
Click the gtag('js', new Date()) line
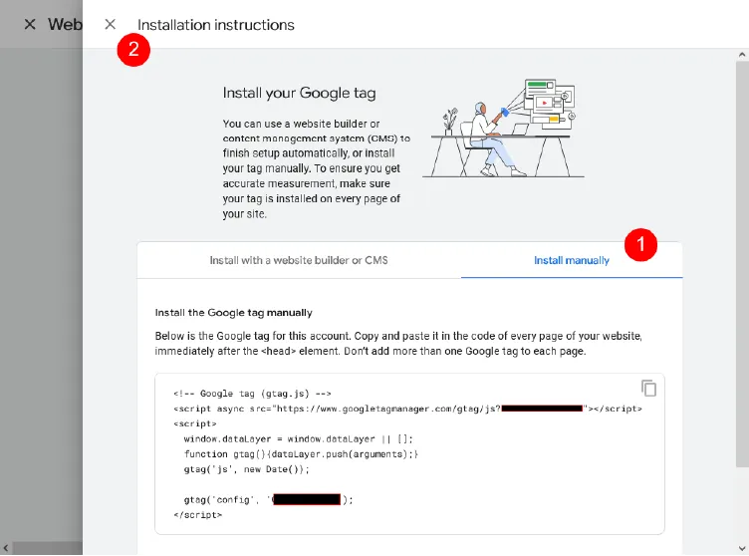(246, 469)
